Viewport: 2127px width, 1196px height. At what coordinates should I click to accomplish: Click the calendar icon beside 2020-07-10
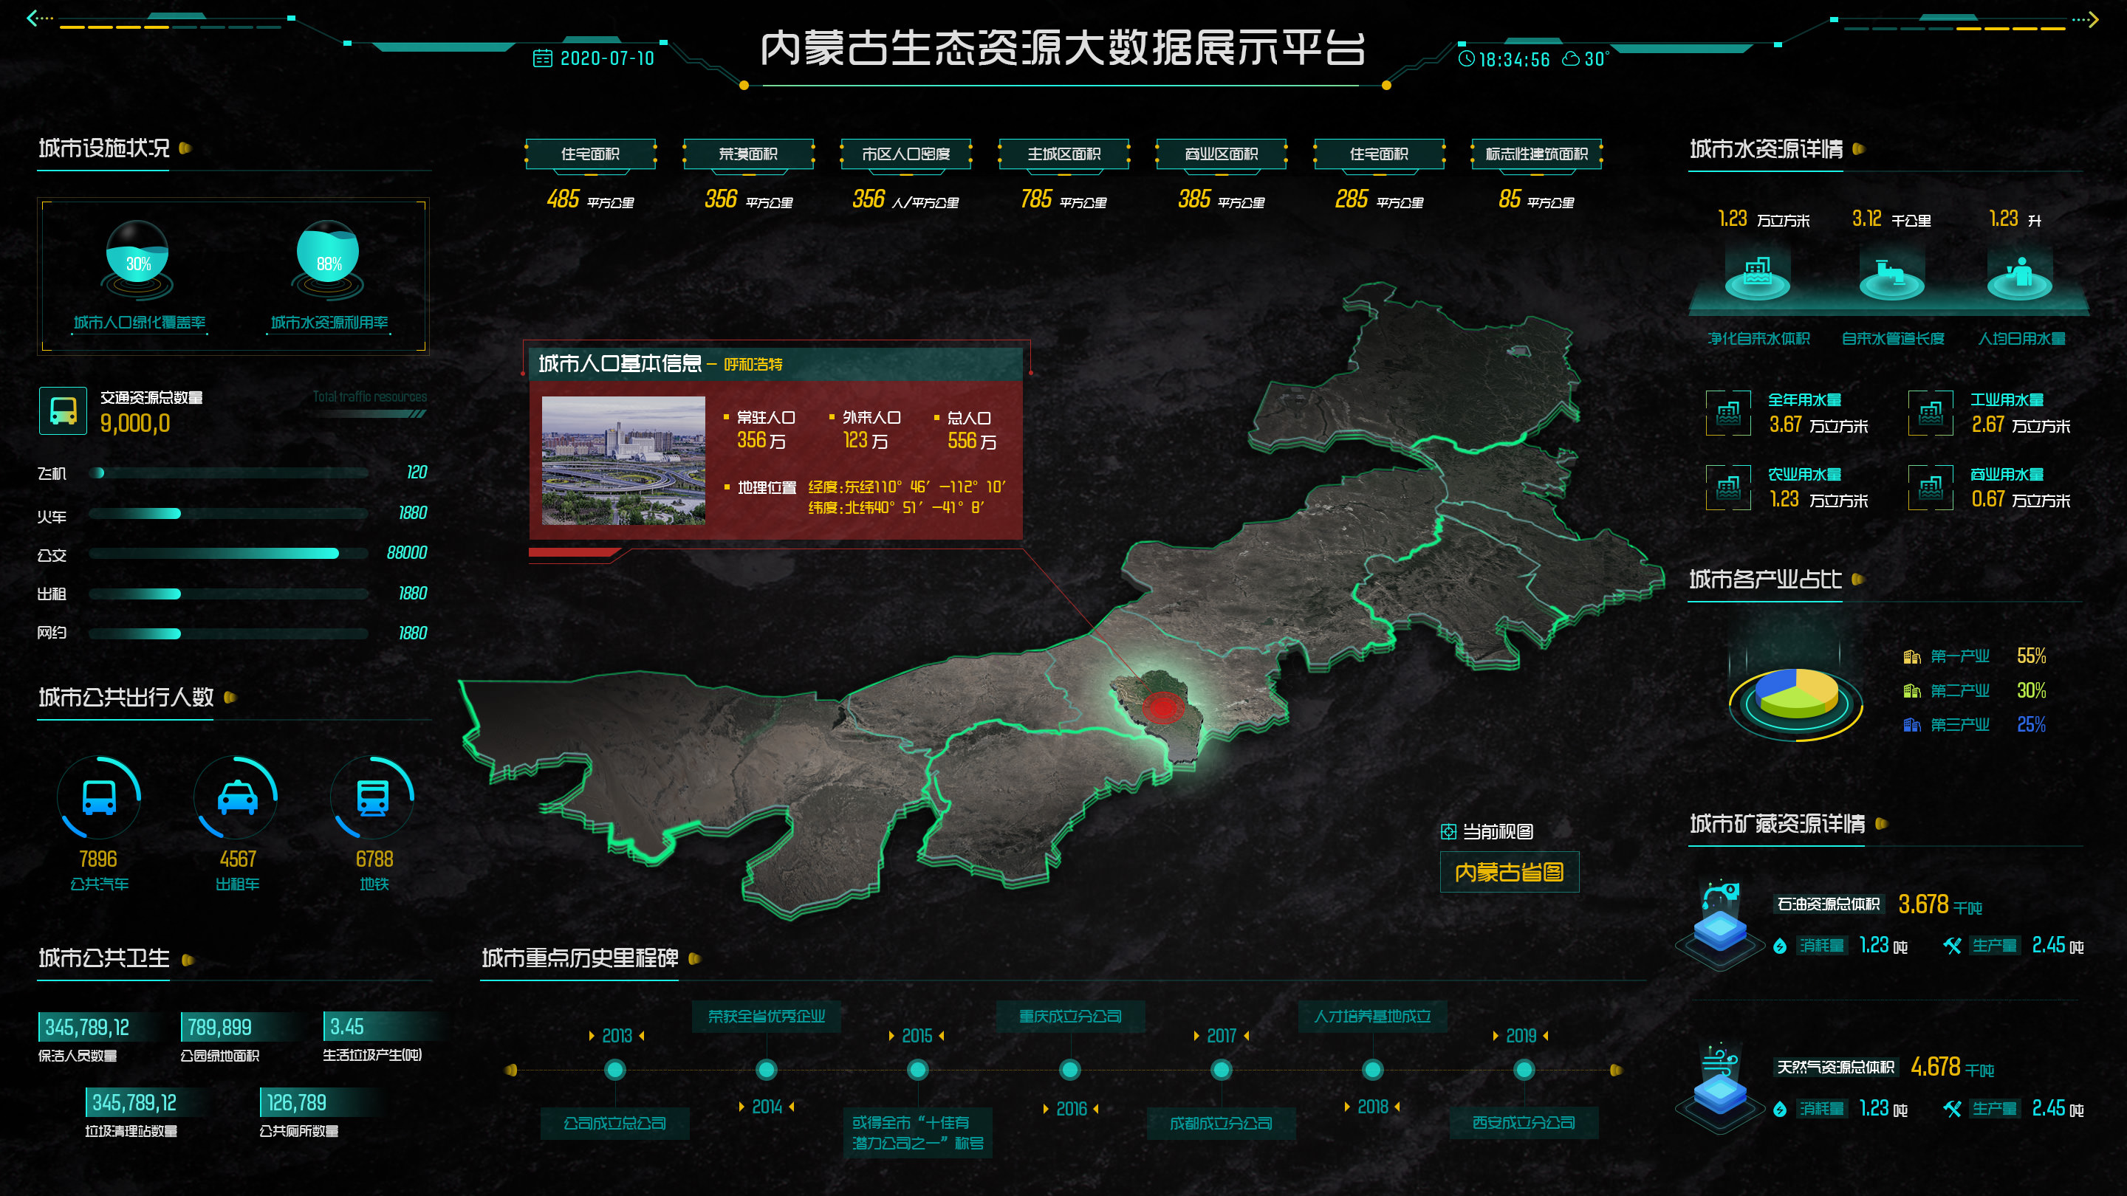[x=543, y=58]
